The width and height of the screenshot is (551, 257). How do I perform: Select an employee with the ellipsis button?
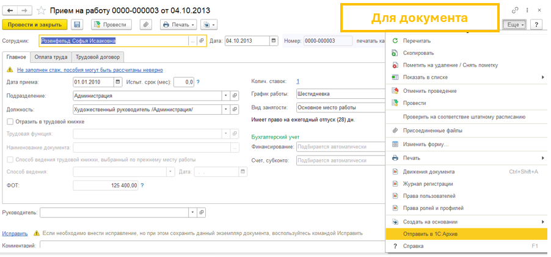click(x=192, y=41)
